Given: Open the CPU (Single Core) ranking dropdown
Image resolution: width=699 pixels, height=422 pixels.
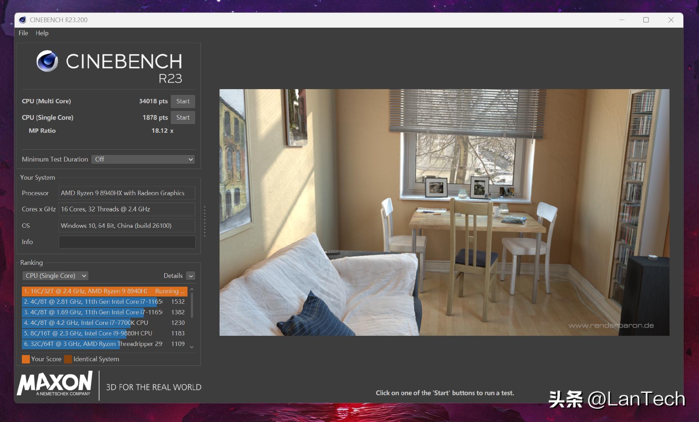Looking at the screenshot, I should [x=55, y=276].
